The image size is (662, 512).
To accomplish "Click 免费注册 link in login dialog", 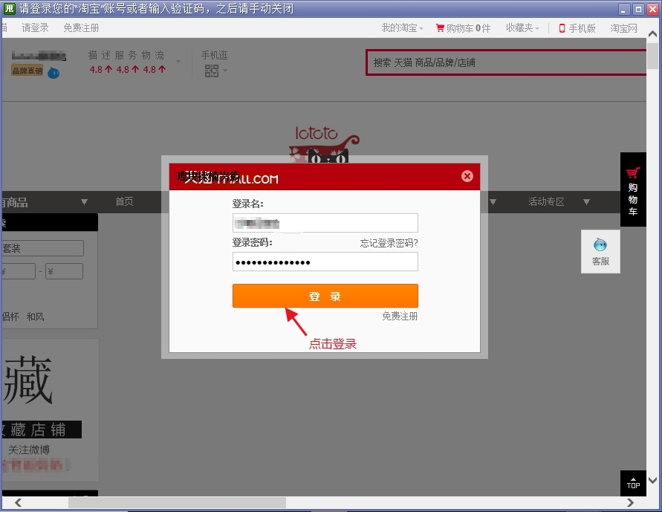I will (400, 316).
